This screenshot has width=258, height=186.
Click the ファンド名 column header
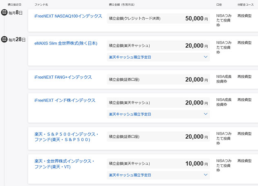click(x=41, y=4)
